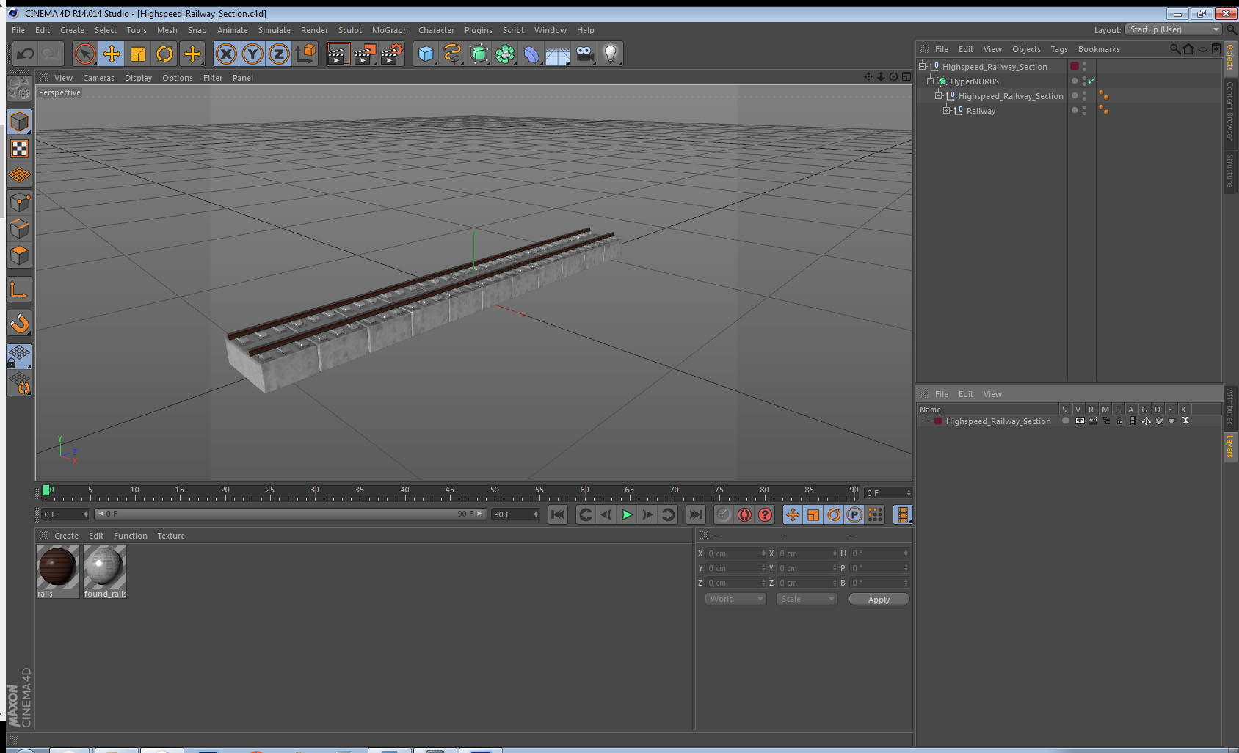Click the Undo arrow icon

click(25, 54)
